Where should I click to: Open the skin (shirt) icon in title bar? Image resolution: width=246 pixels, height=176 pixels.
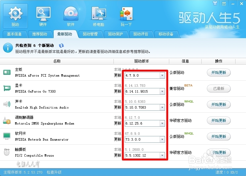pyautogui.click(x=215, y=3)
